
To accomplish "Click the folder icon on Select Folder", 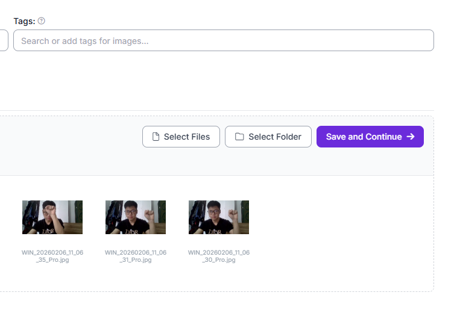I will pos(239,137).
